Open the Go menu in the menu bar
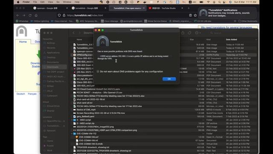Screen dimensions: 273x154 [x=58, y=2]
